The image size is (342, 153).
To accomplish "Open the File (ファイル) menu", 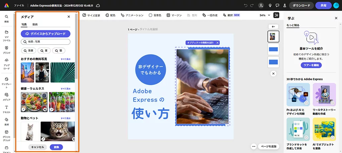I will tap(19, 5).
